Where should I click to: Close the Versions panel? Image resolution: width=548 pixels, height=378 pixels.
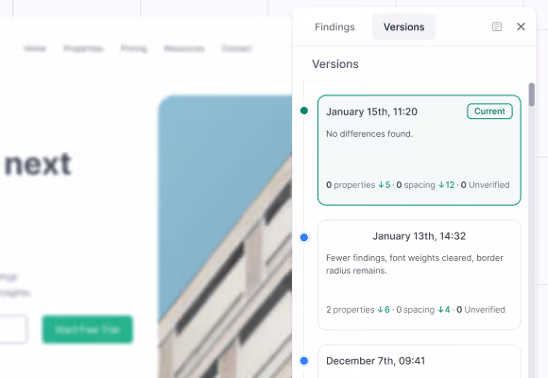point(521,26)
